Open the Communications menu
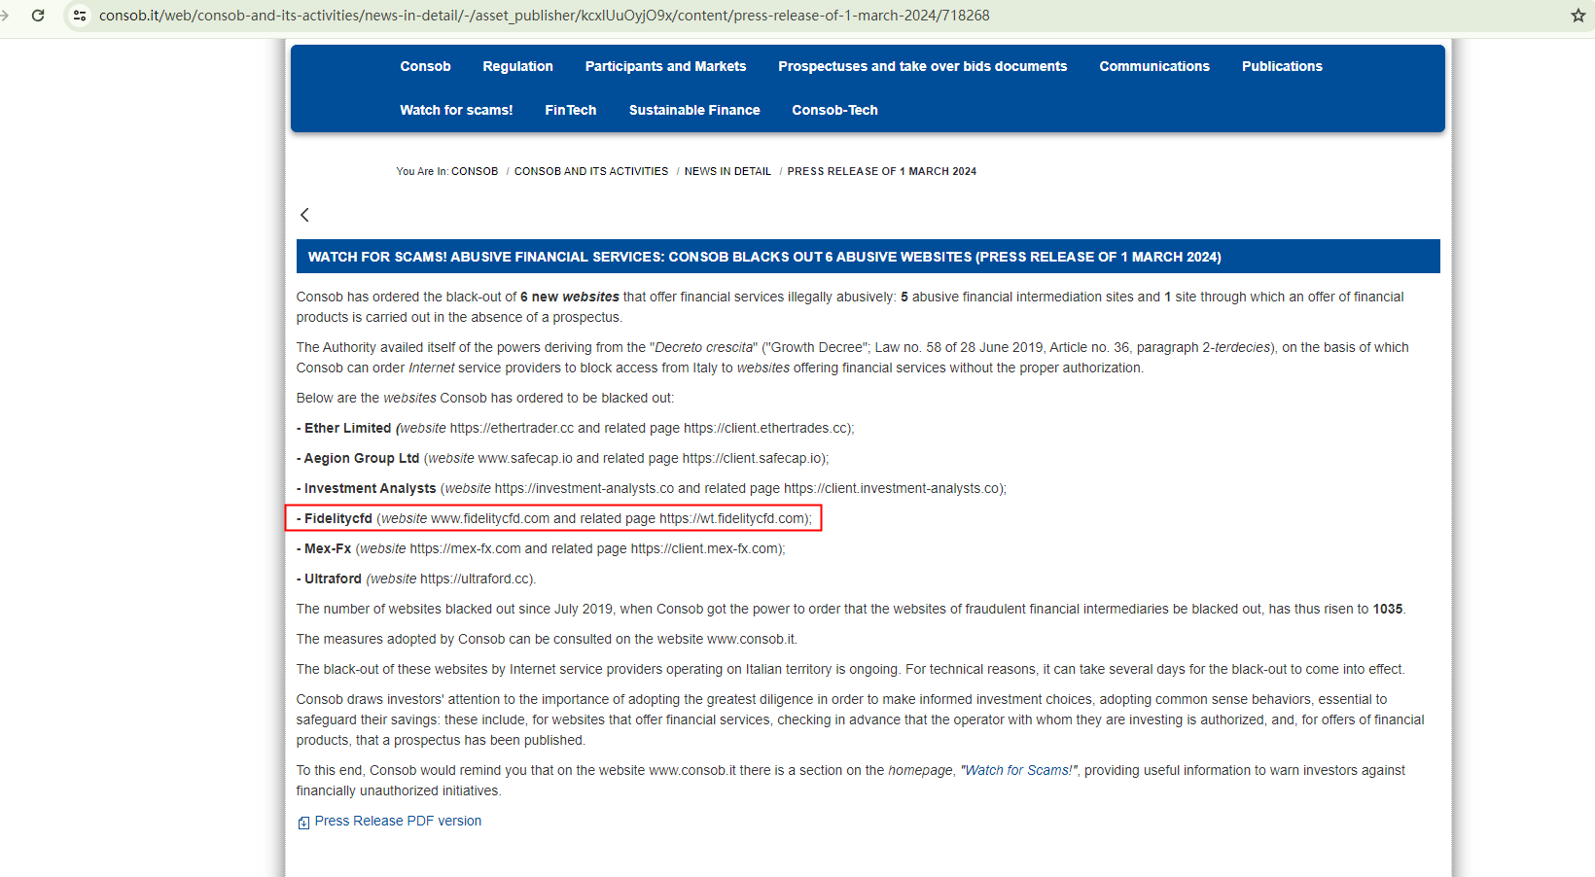Screen dimensions: 1595x877 click(x=1153, y=66)
